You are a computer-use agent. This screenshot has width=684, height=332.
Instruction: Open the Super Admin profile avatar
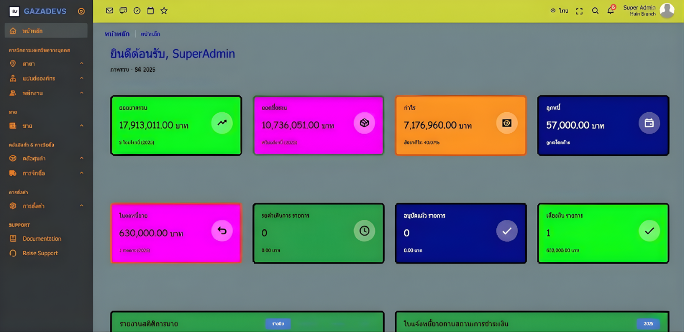667,11
